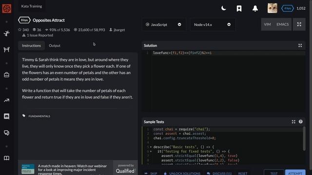Click the 23,600 of 58,993 completions stat
The image size is (312, 175).
pyautogui.click(x=89, y=30)
